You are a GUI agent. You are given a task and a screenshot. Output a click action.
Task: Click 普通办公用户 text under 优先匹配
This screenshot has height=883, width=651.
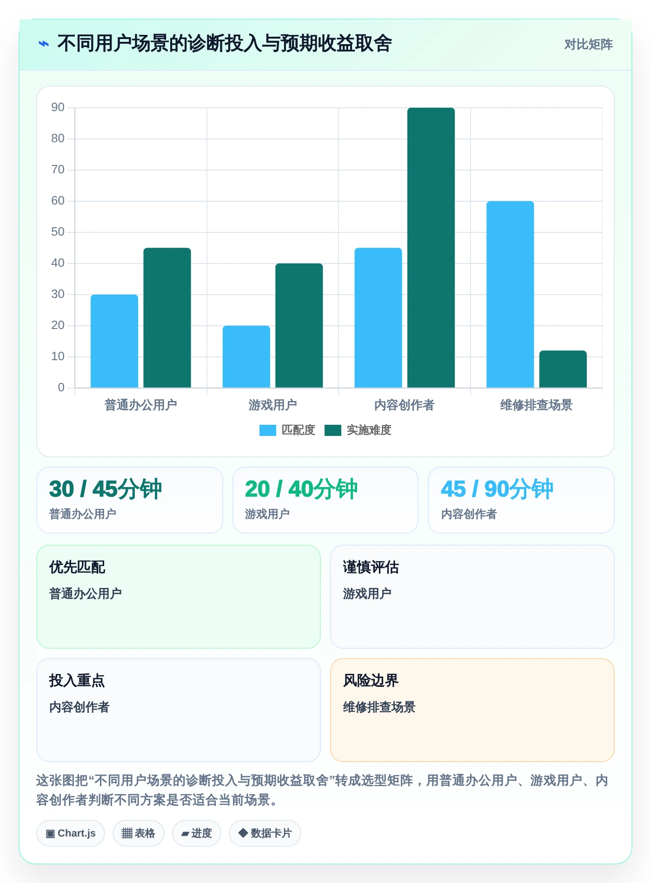click(86, 594)
